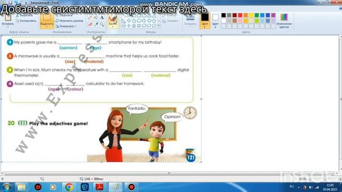The height and width of the screenshot is (192, 342).
Task: Click the RU language indicator
Action: pos(292,187)
